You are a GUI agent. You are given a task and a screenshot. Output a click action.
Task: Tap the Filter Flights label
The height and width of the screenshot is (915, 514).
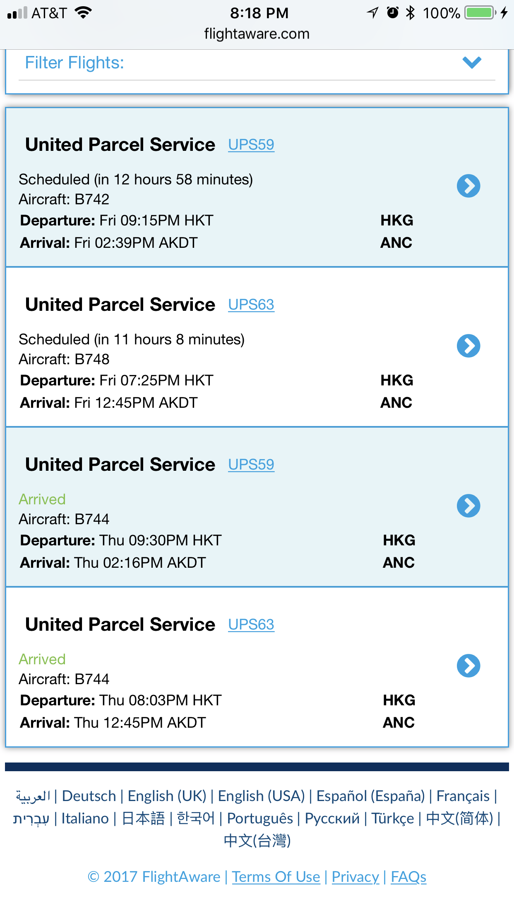[x=74, y=63]
